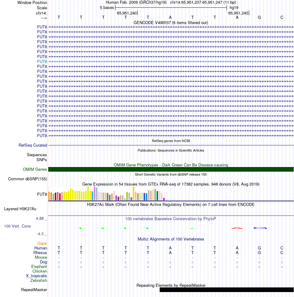
Task: Click the C base in the Rhesus alignment row
Action: pyautogui.click(x=282, y=253)
